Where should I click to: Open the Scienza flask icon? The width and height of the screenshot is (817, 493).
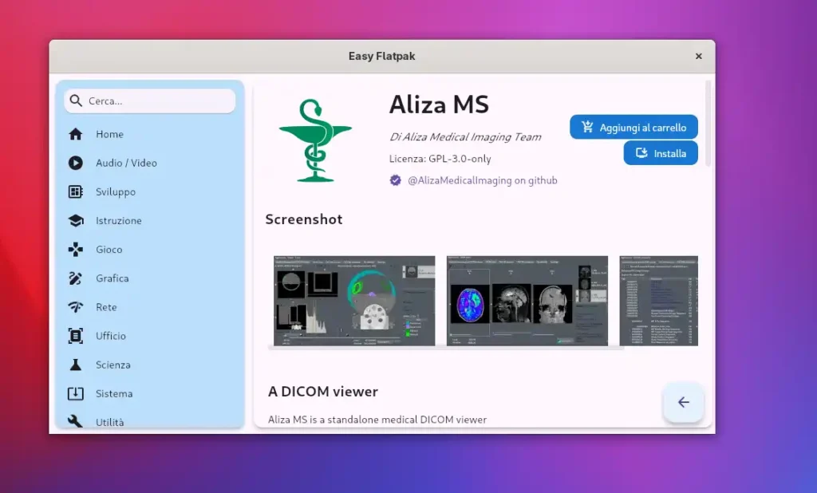pos(76,365)
